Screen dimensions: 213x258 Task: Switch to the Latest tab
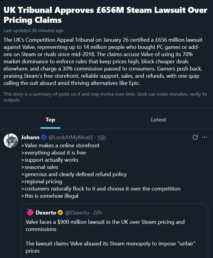tap(158, 120)
